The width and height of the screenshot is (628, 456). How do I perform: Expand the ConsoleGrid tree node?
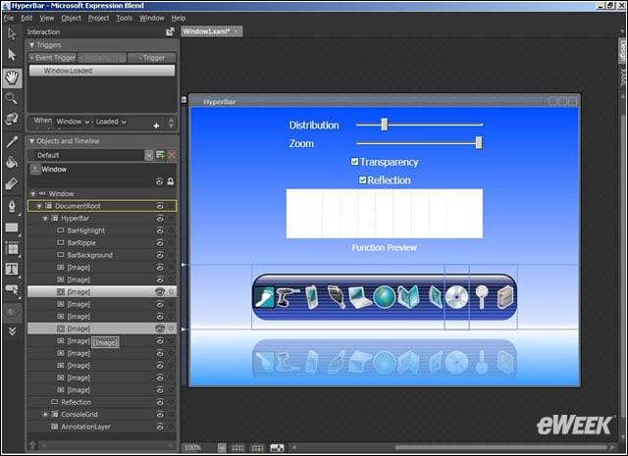tap(44, 414)
